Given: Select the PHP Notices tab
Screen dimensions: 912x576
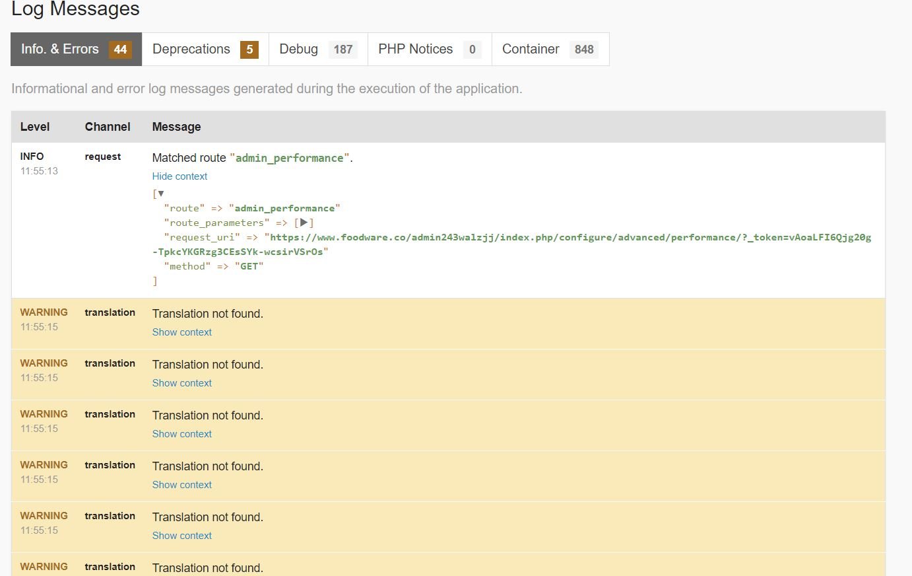Looking at the screenshot, I should pos(429,50).
